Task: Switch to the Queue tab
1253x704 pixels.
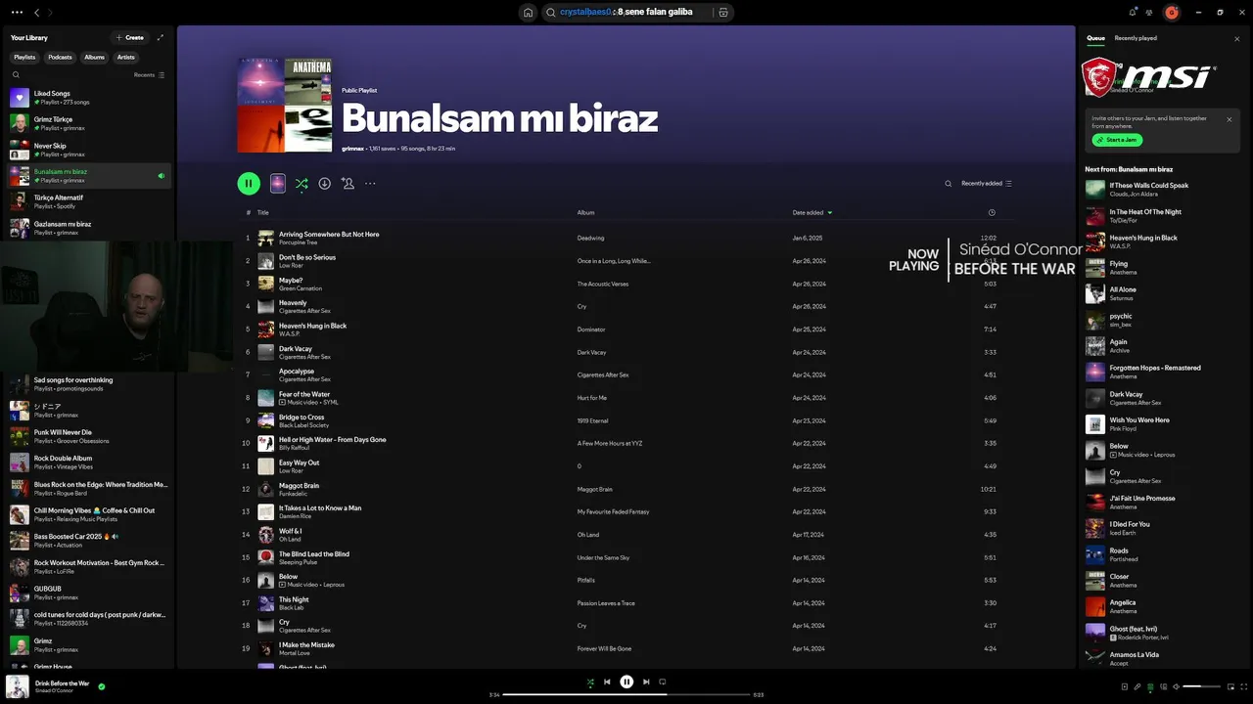Action: pyautogui.click(x=1095, y=38)
